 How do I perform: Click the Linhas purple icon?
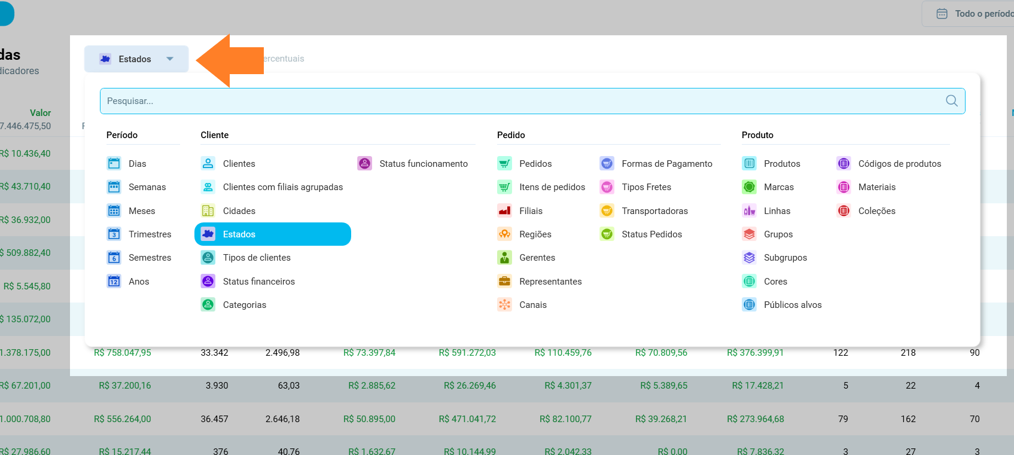point(749,210)
